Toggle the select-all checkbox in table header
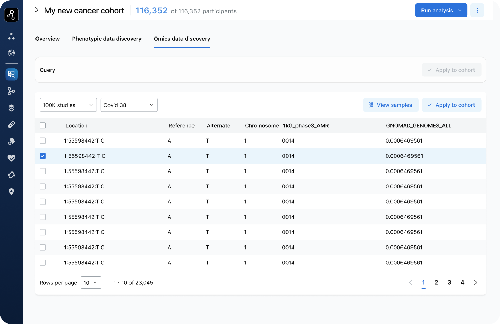The image size is (500, 324). pyautogui.click(x=43, y=126)
